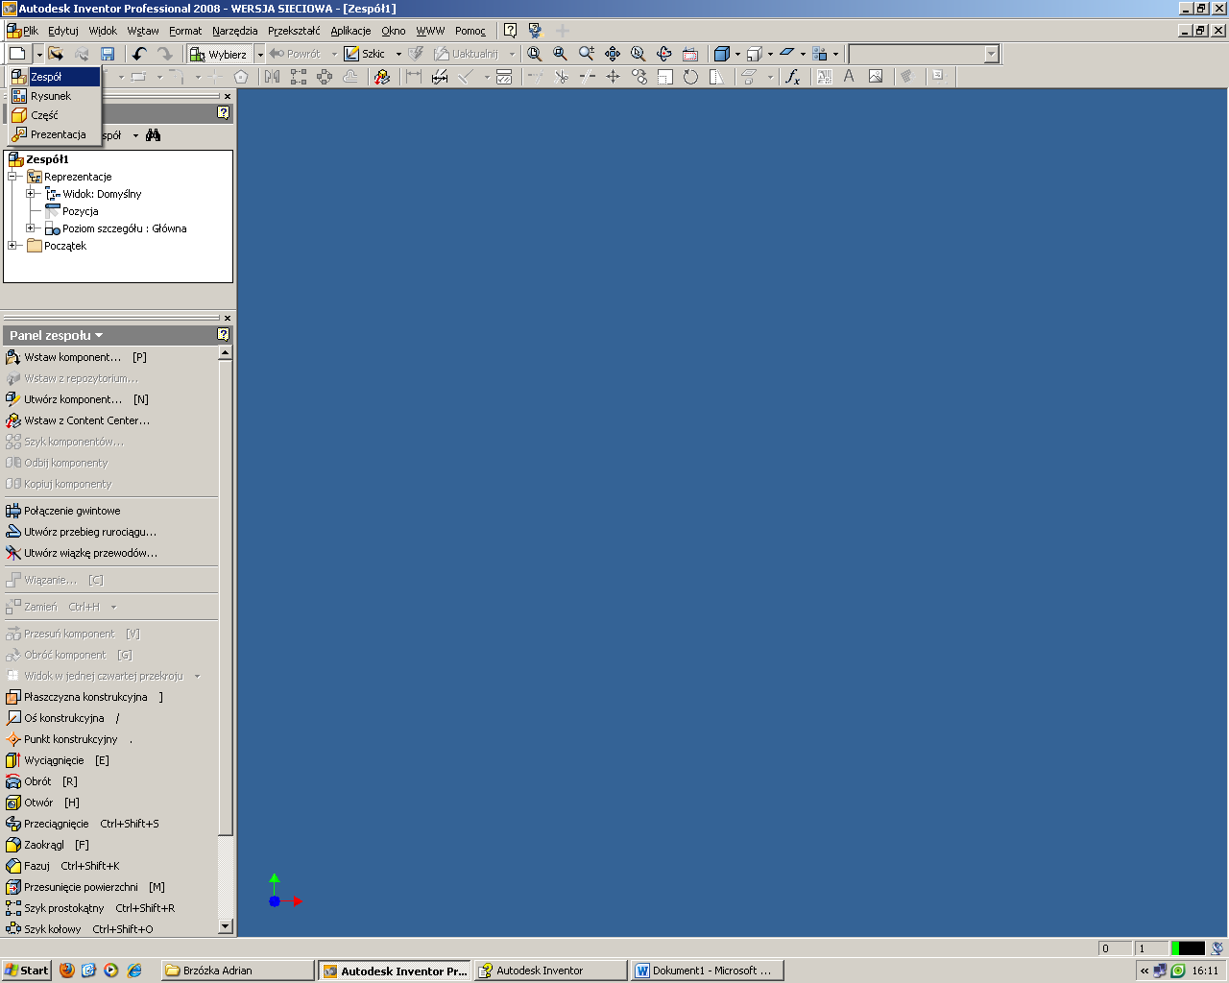Choose Rysunek from the new file dropdown

click(x=55, y=96)
